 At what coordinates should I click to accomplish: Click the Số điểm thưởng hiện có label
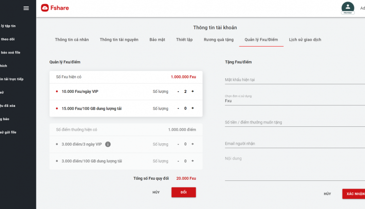click(x=76, y=129)
